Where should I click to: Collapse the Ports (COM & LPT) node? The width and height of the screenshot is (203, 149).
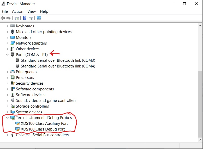tap(7, 55)
